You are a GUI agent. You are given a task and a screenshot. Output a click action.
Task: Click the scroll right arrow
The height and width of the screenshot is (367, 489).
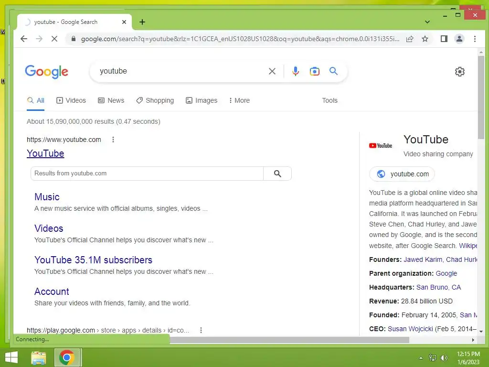pos(473,340)
